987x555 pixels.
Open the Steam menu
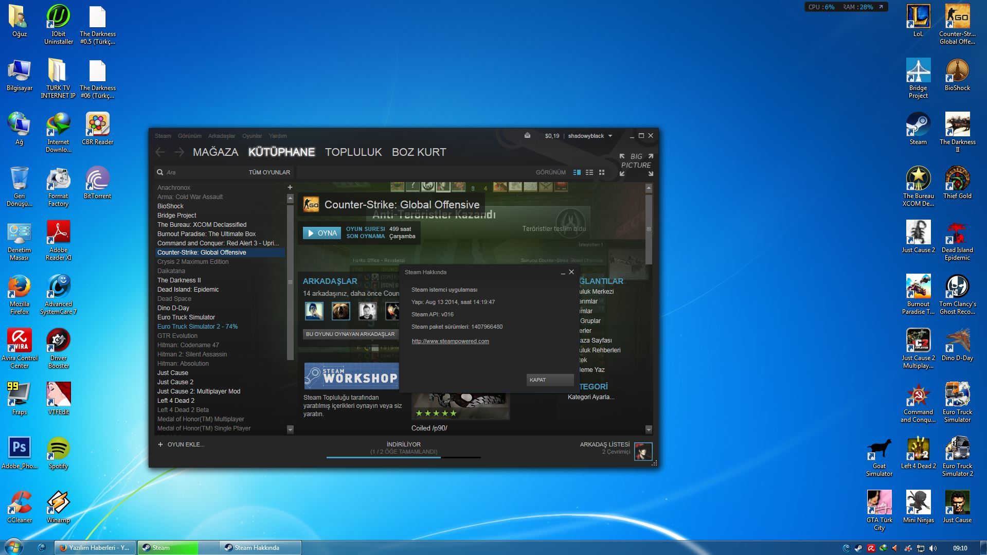(163, 136)
